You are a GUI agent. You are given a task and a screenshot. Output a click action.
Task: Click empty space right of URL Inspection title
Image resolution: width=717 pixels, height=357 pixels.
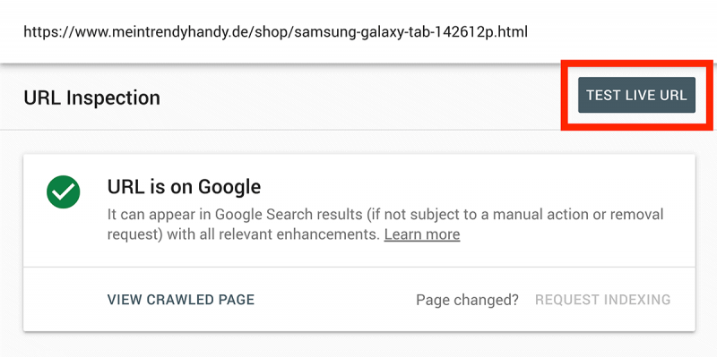(x=357, y=98)
